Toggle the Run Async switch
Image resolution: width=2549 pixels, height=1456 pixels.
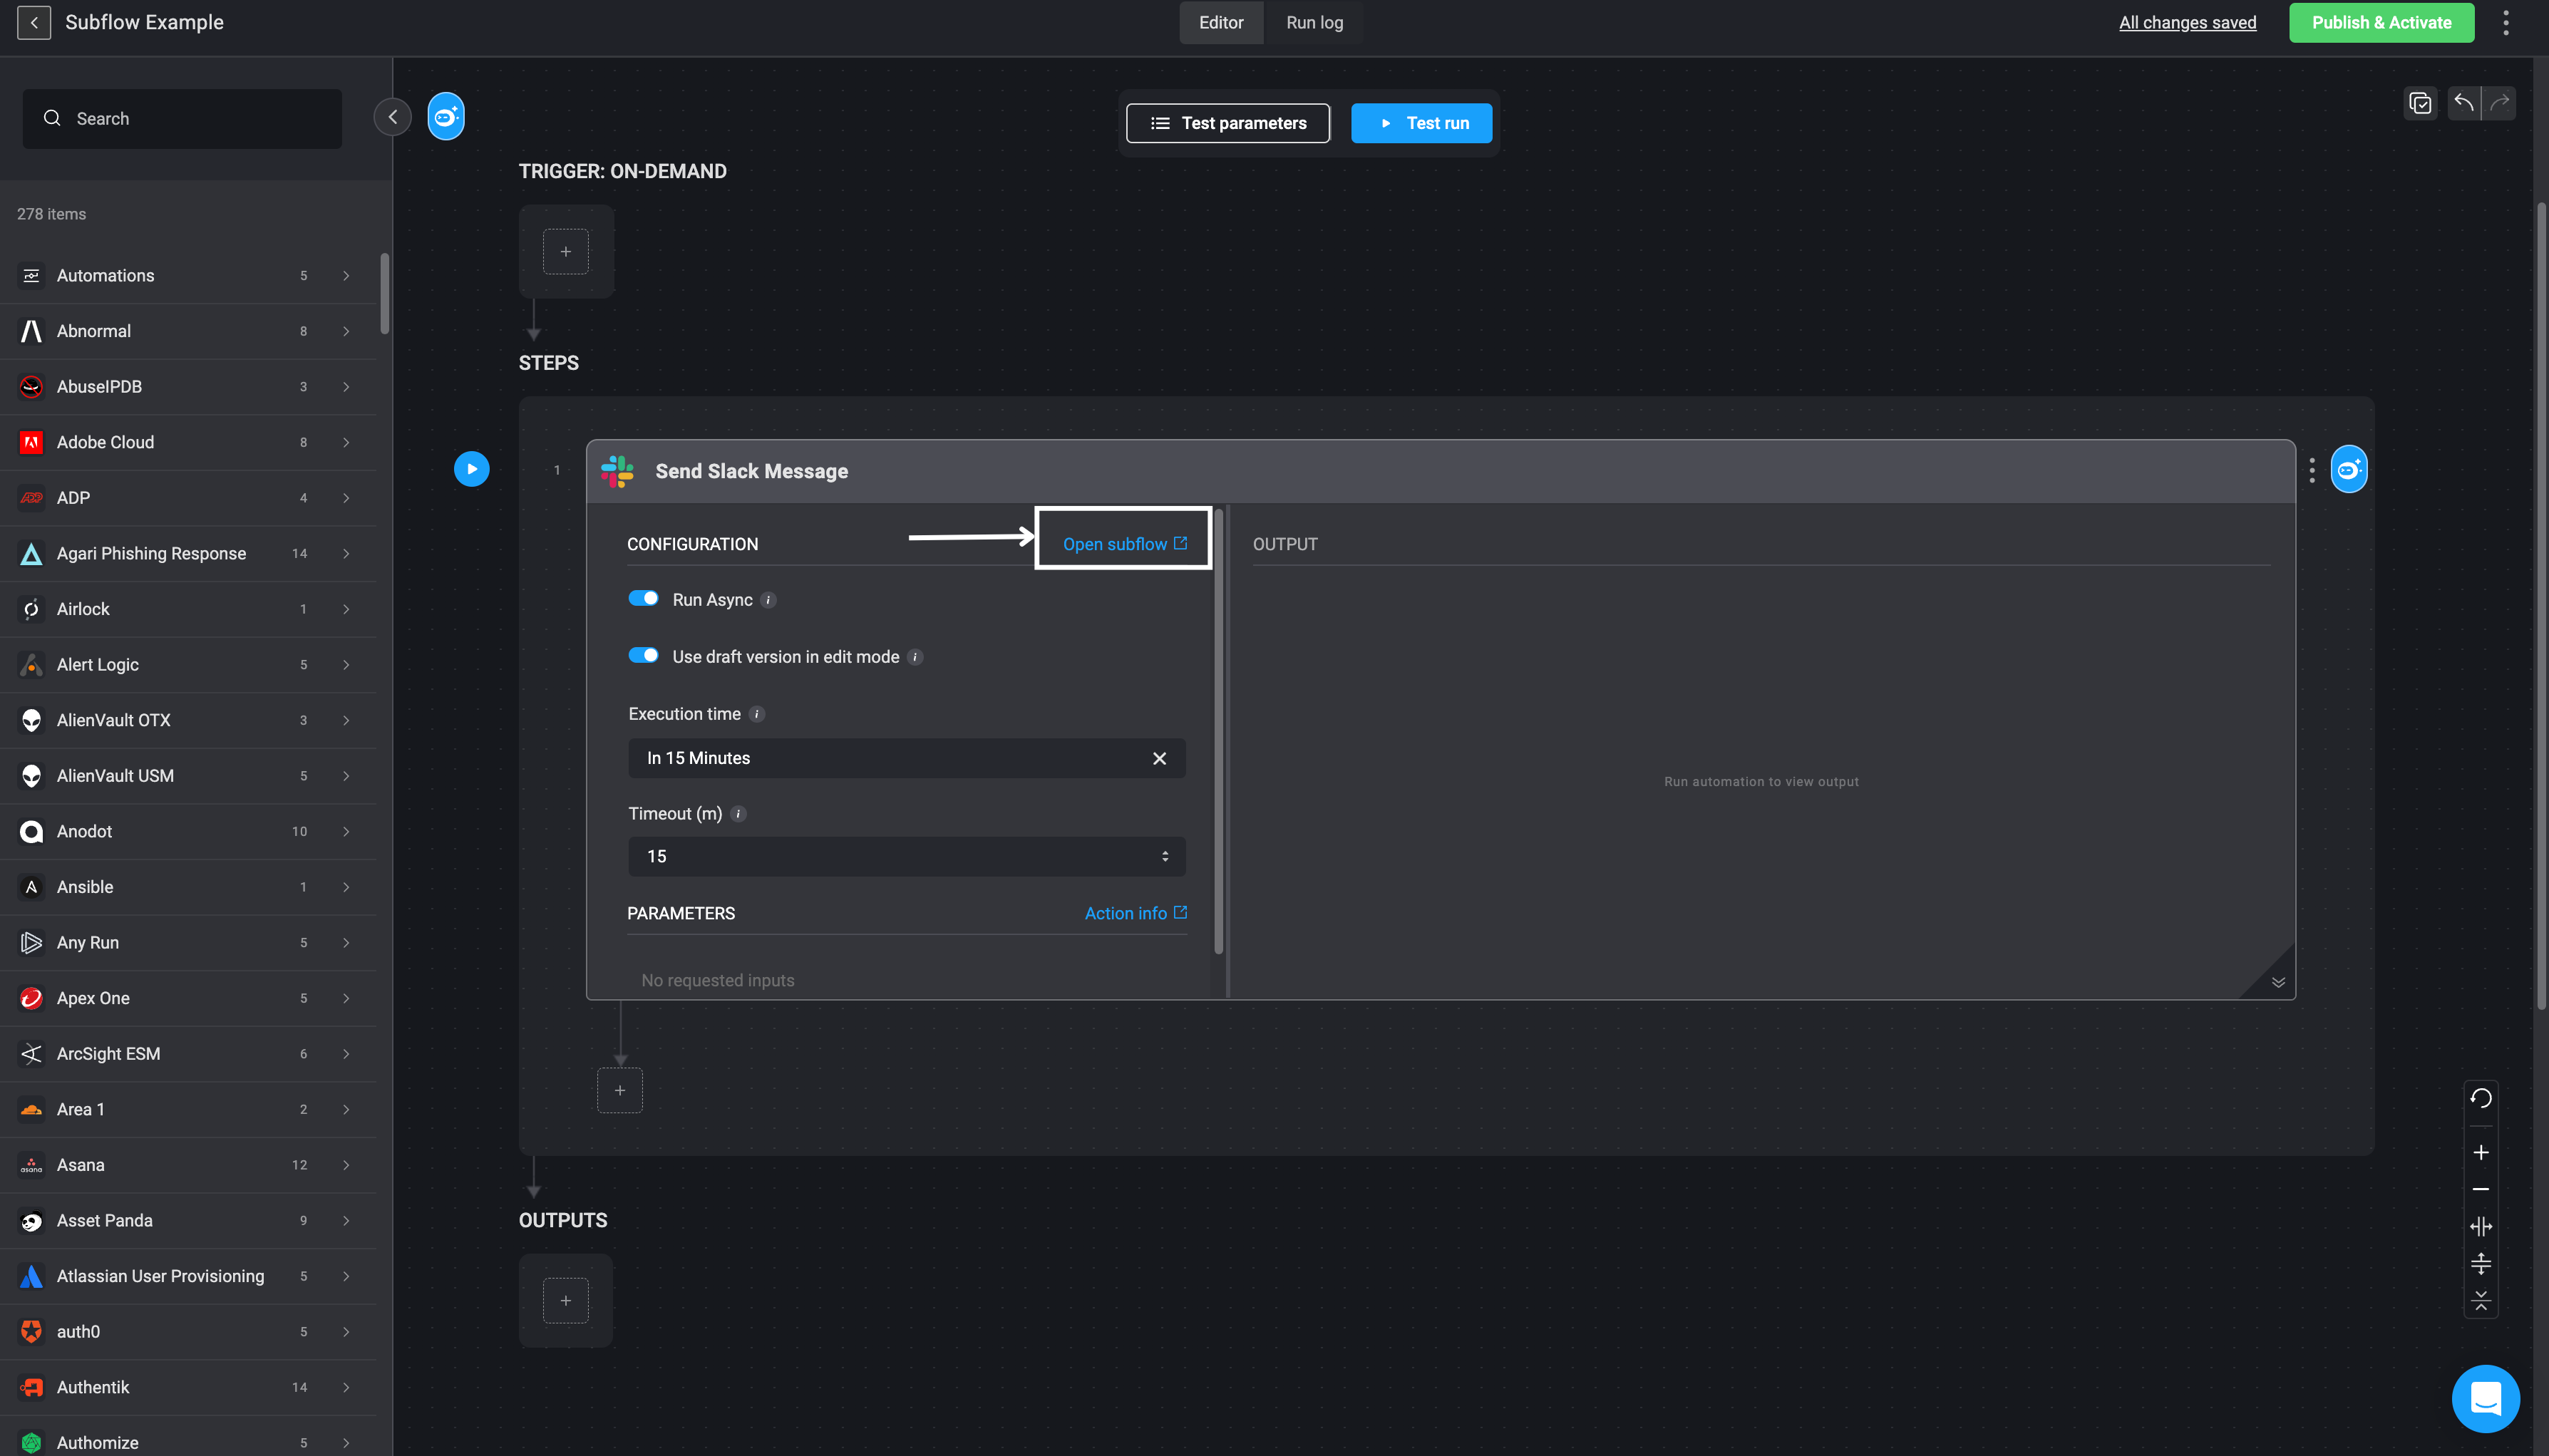[x=643, y=598]
